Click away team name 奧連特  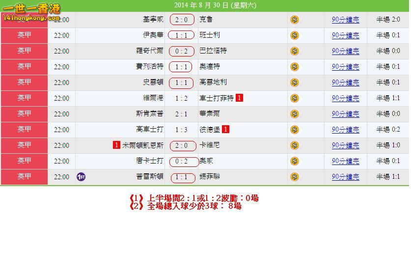click(x=210, y=67)
